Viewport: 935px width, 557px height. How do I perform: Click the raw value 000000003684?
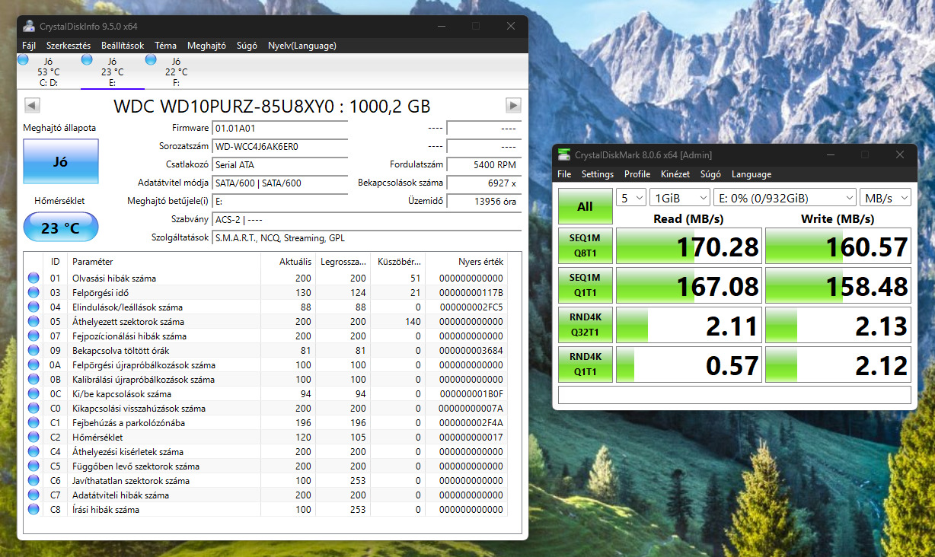[471, 351]
